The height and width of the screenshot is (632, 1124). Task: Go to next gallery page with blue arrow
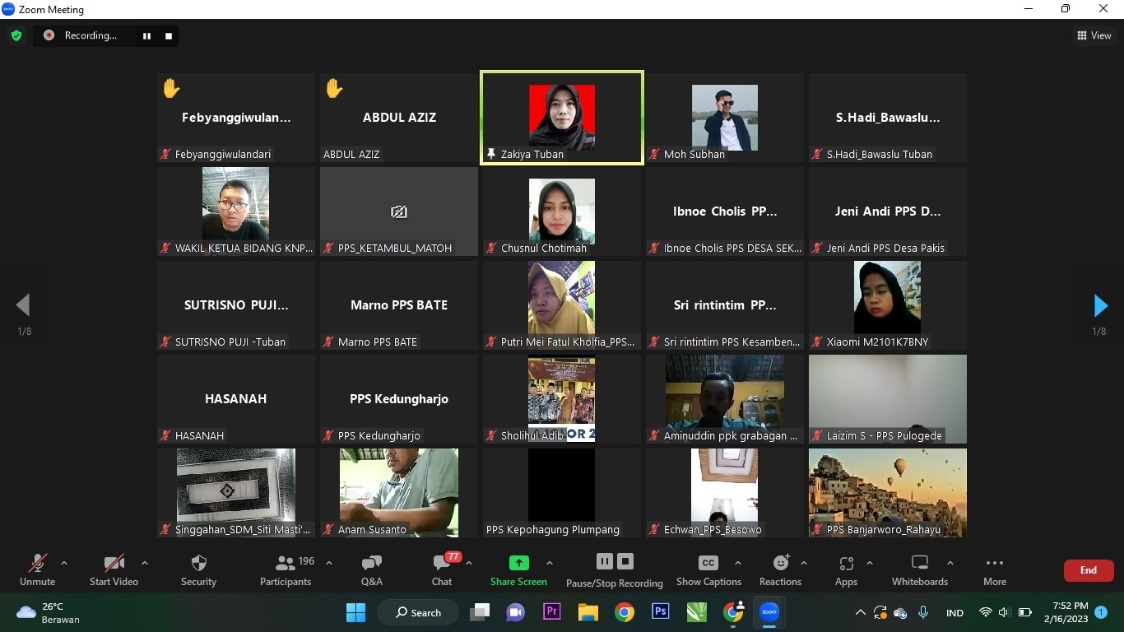[1100, 306]
